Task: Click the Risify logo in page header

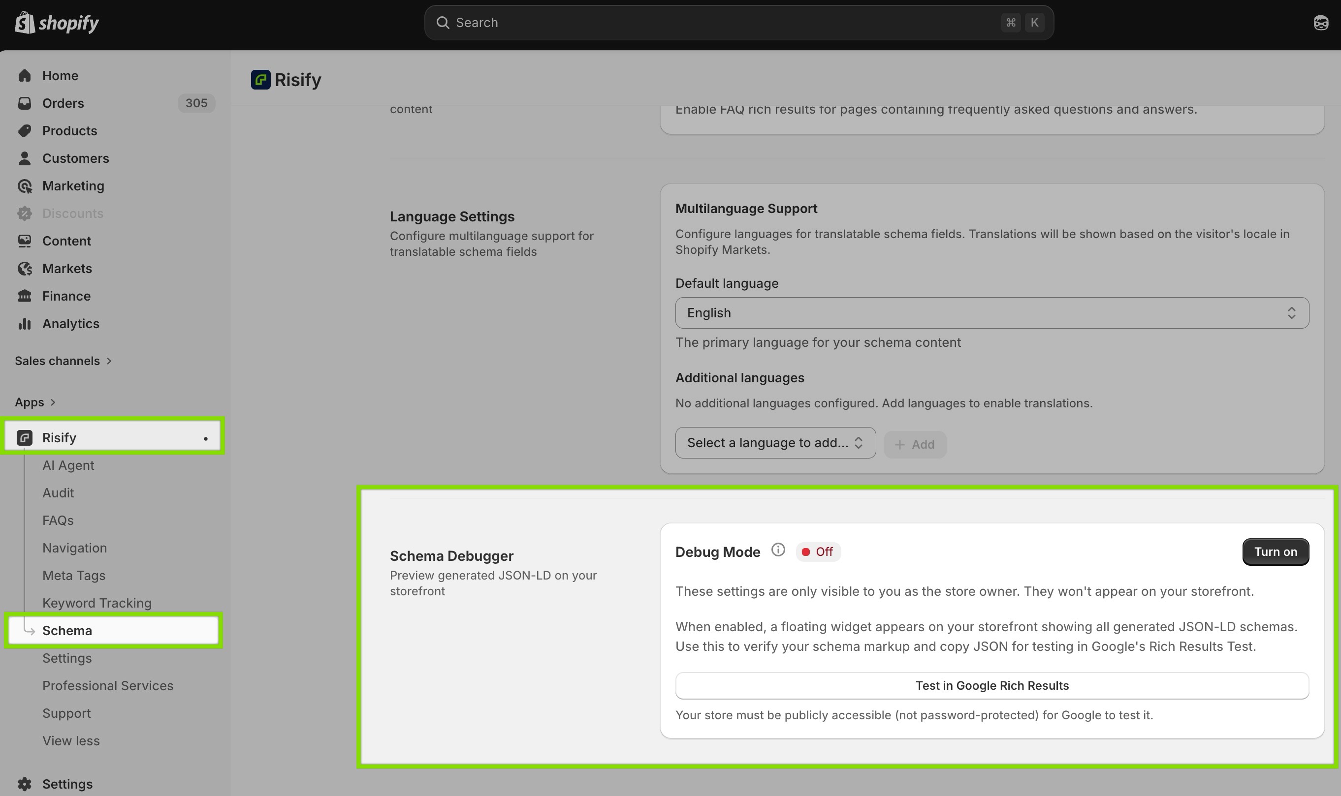Action: pos(260,80)
